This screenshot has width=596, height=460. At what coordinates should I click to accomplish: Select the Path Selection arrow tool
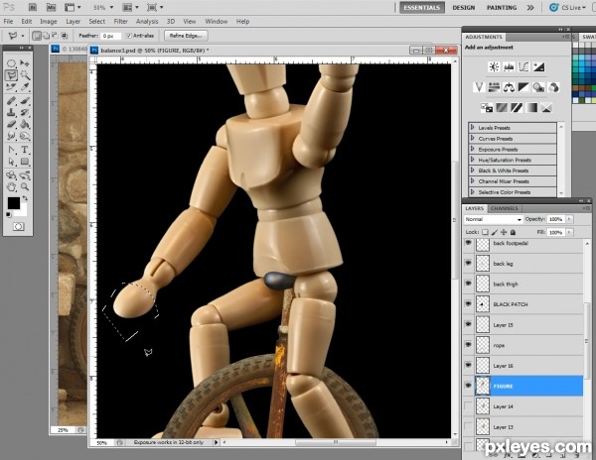point(11,162)
